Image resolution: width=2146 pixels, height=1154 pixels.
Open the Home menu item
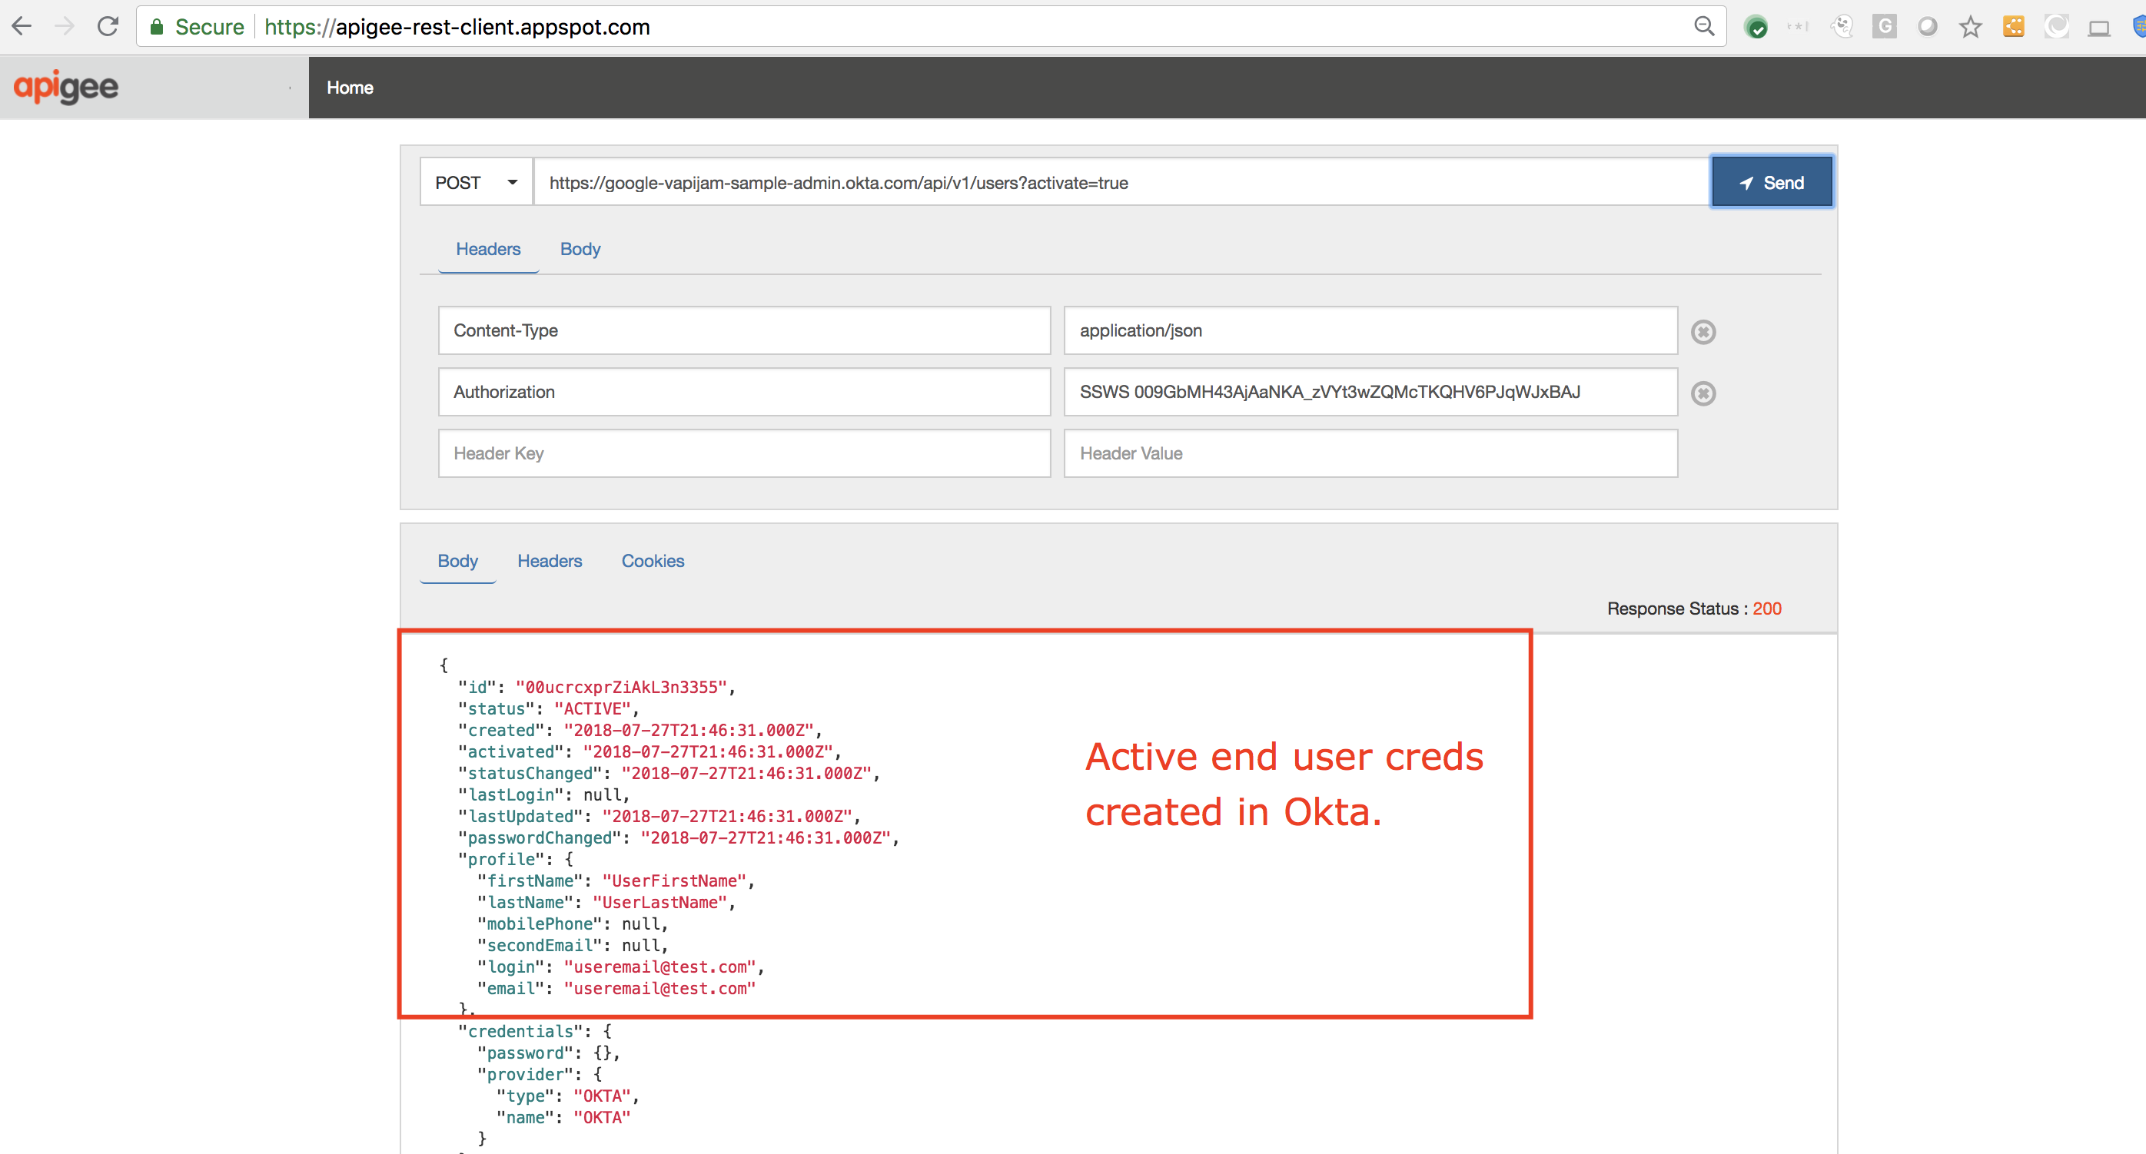tap(350, 88)
